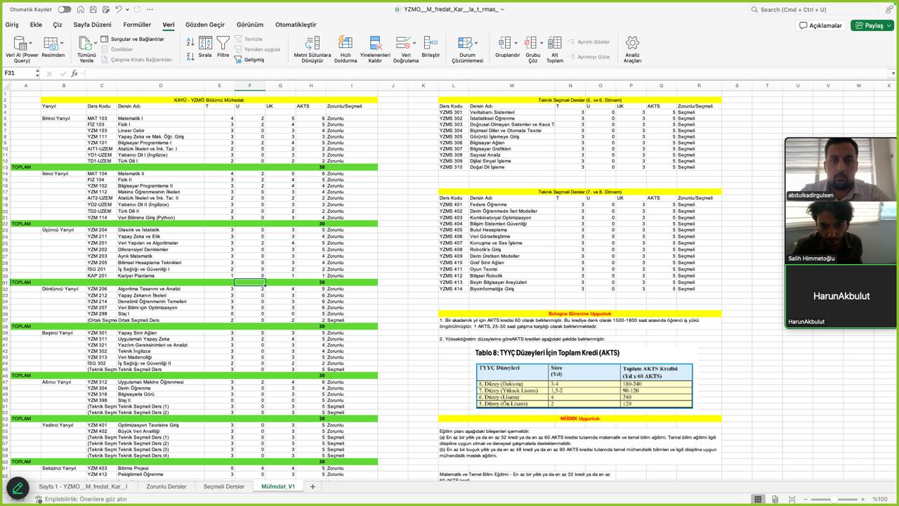Open the Sırala sort dialog
Screen dimensions: 899x506
[x=205, y=47]
